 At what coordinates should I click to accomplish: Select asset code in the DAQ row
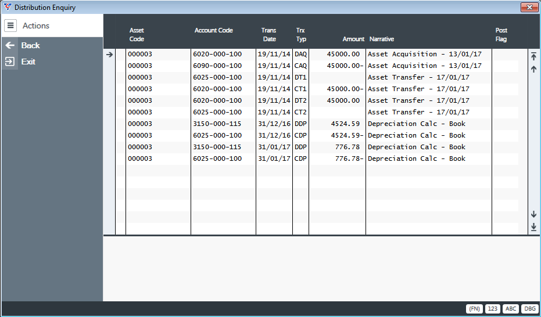tap(139, 54)
